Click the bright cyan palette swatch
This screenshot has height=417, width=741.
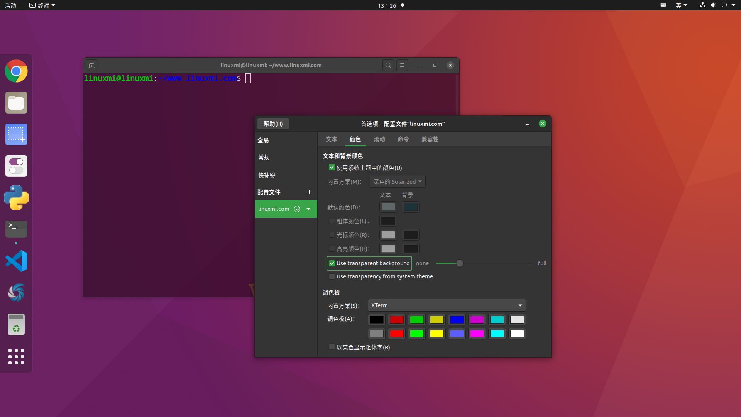tap(497, 334)
